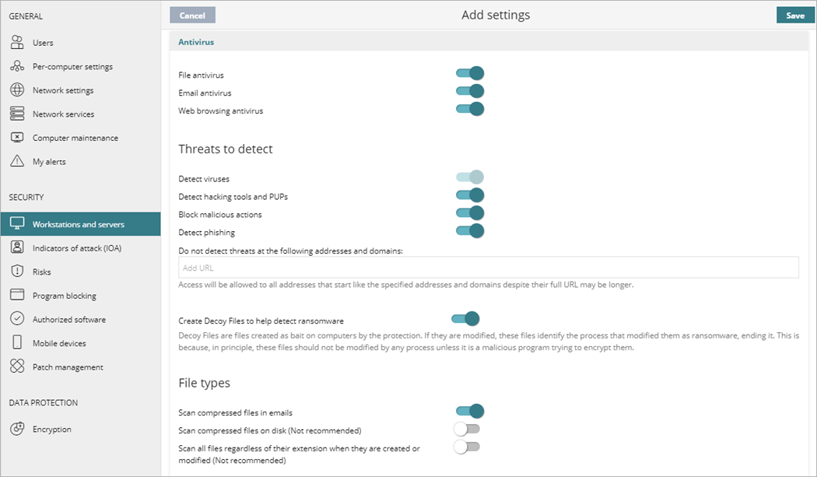Go to Program blocking settings

coord(64,296)
